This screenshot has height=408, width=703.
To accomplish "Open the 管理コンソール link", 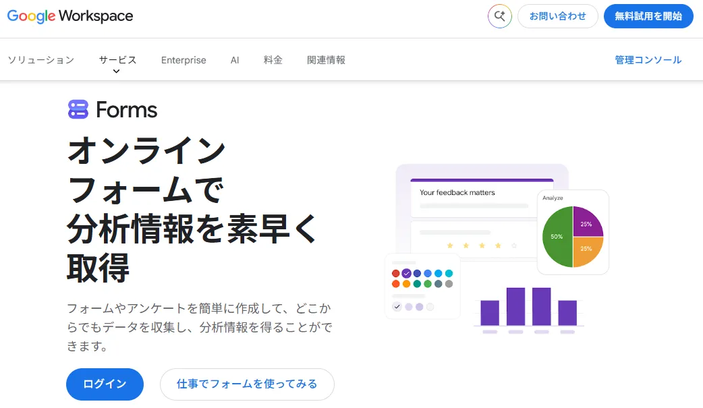I will click(x=648, y=60).
